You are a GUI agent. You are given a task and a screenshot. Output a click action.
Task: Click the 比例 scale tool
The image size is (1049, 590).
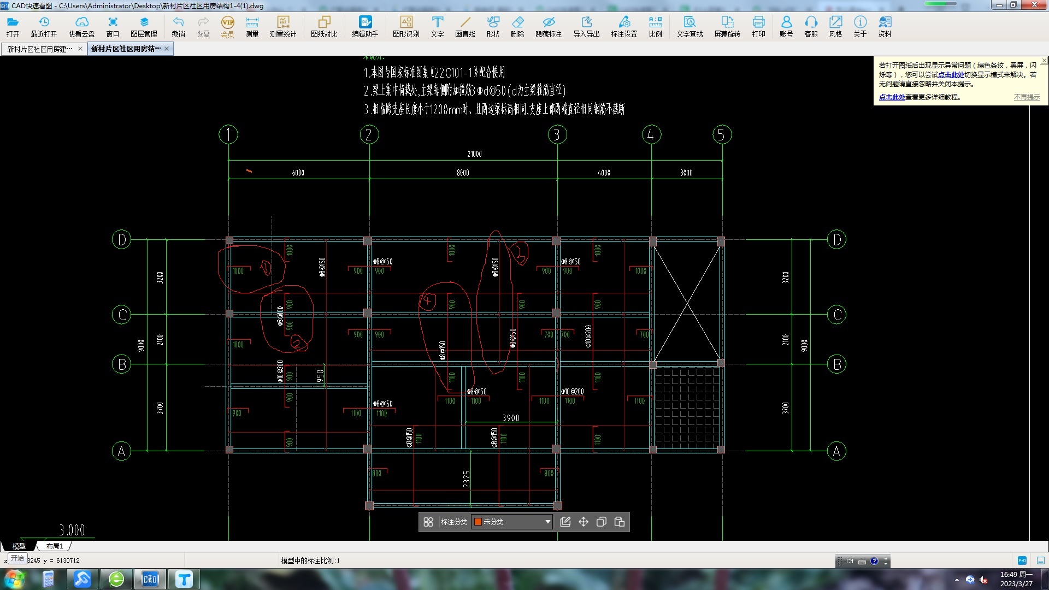pos(655,26)
